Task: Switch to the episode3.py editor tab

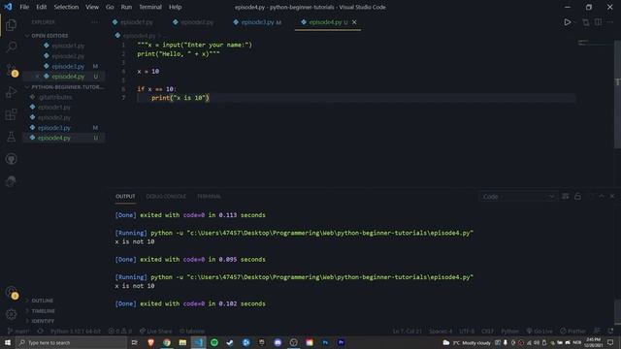Action: pos(257,22)
